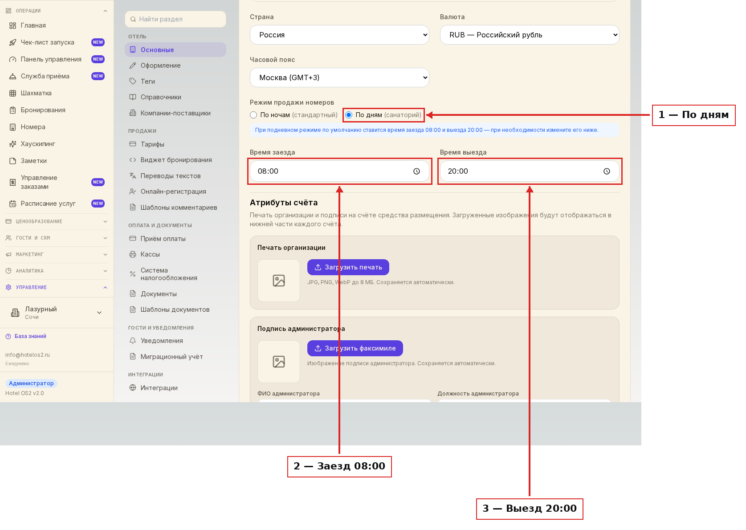Click the Время заезда 08:00 field
746x530 pixels.
click(x=339, y=171)
